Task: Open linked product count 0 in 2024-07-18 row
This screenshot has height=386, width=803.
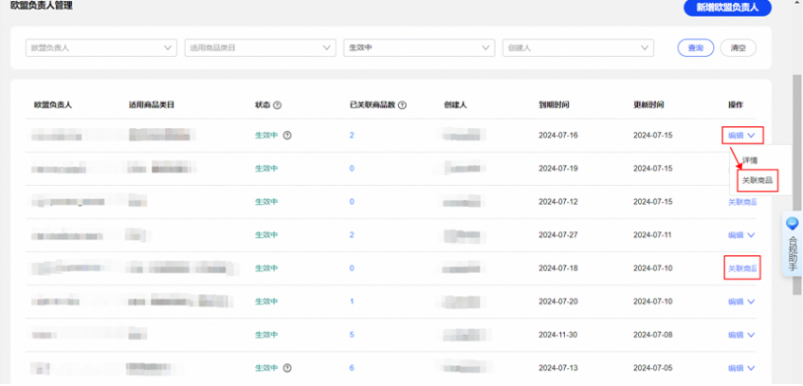Action: pos(352,268)
